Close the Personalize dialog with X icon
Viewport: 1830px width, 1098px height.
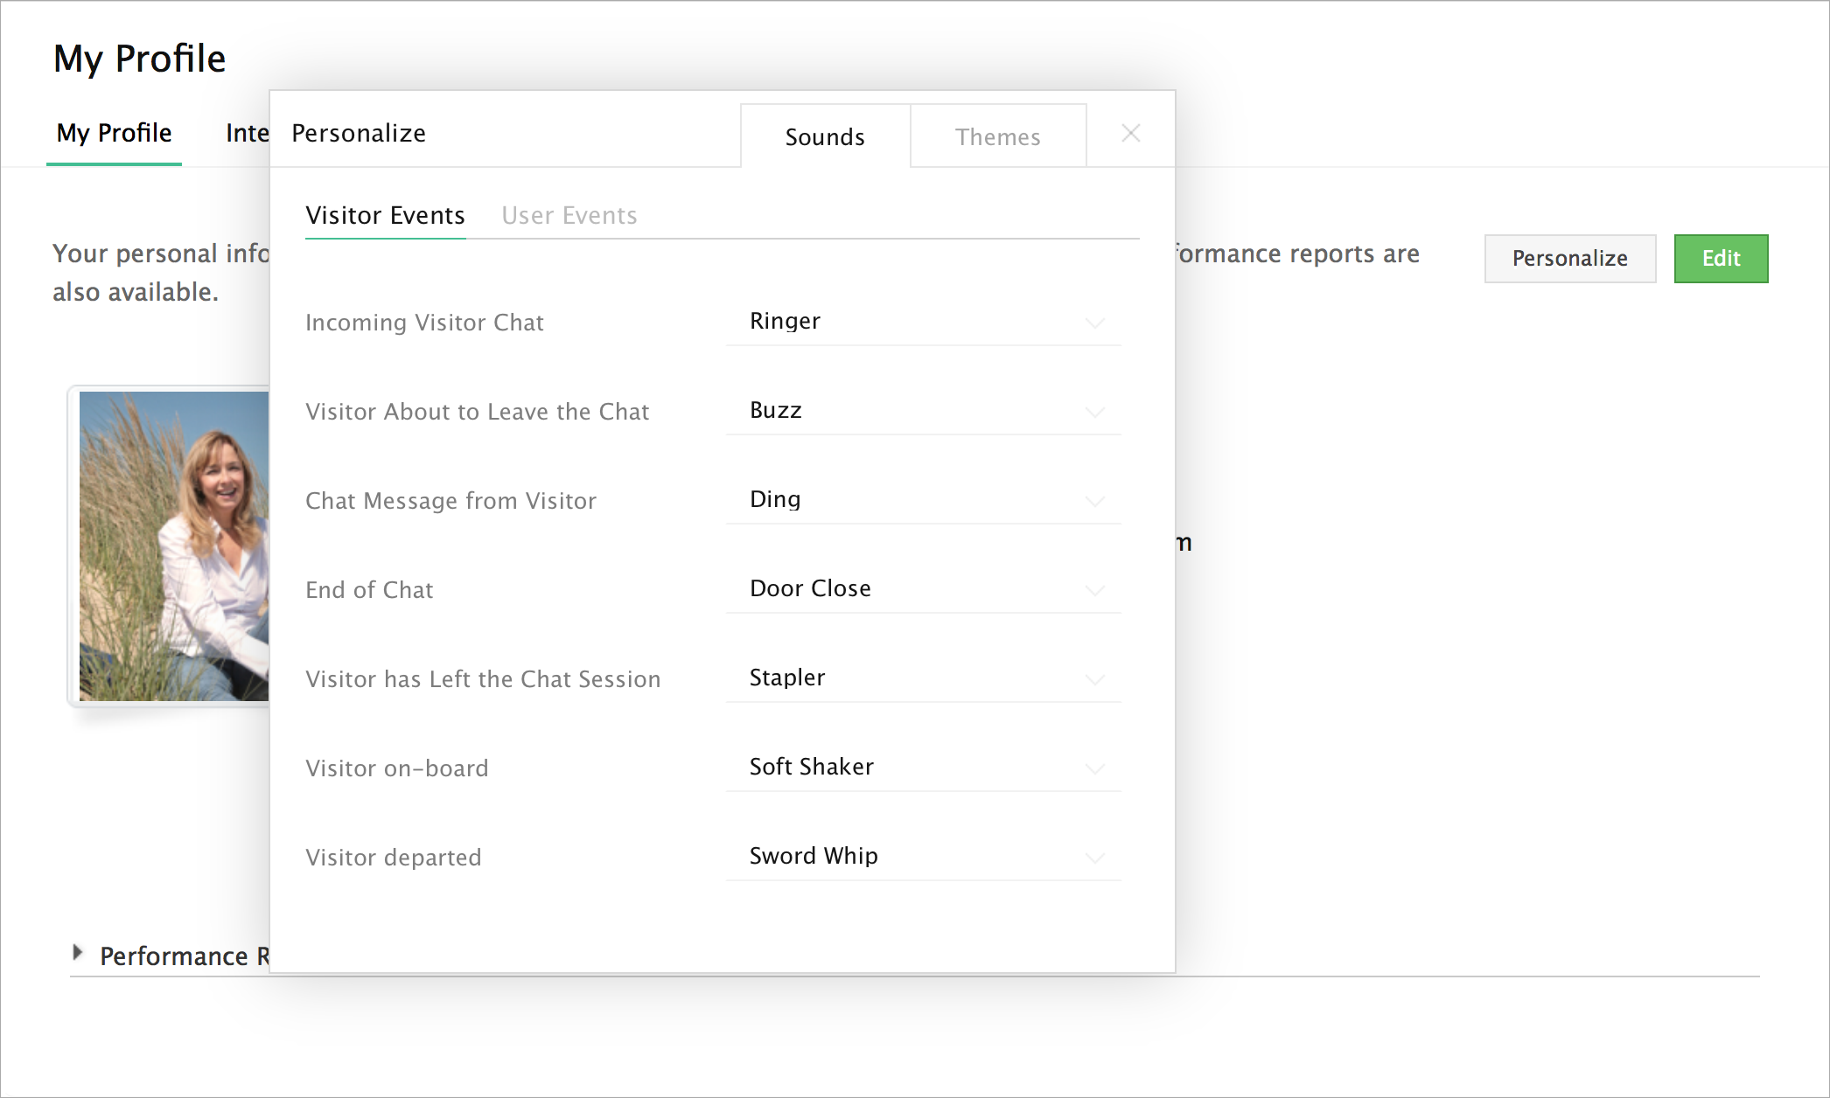tap(1130, 134)
